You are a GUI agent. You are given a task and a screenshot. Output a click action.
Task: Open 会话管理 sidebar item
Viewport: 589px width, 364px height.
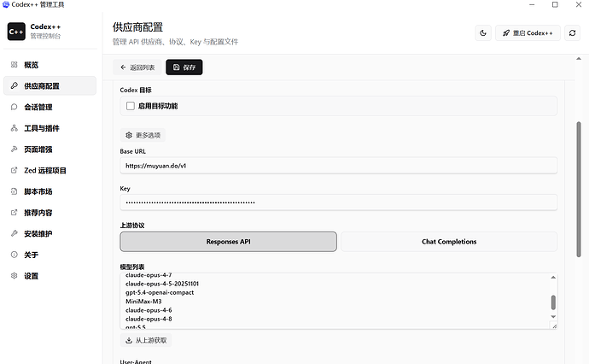tap(50, 107)
